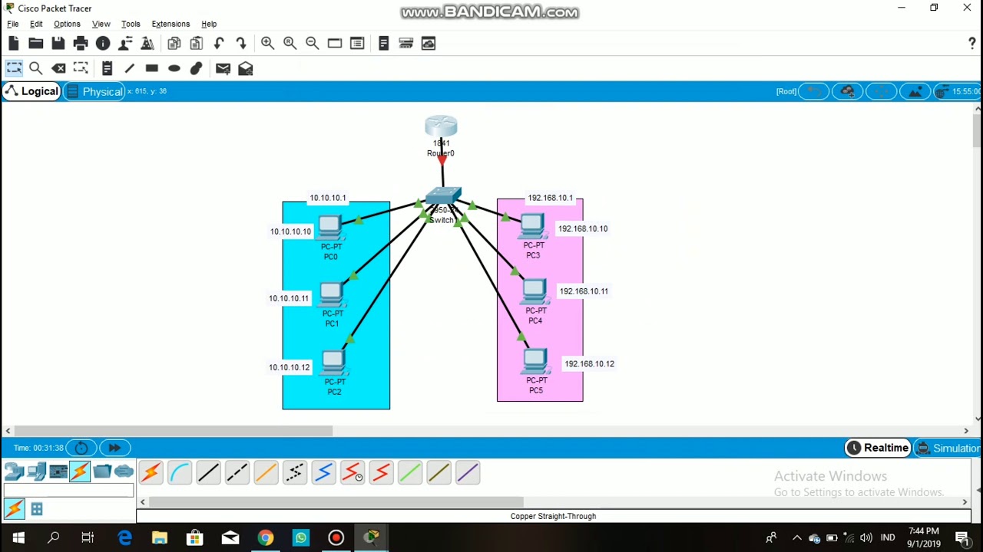Open the File menu
The width and height of the screenshot is (983, 552).
[13, 24]
